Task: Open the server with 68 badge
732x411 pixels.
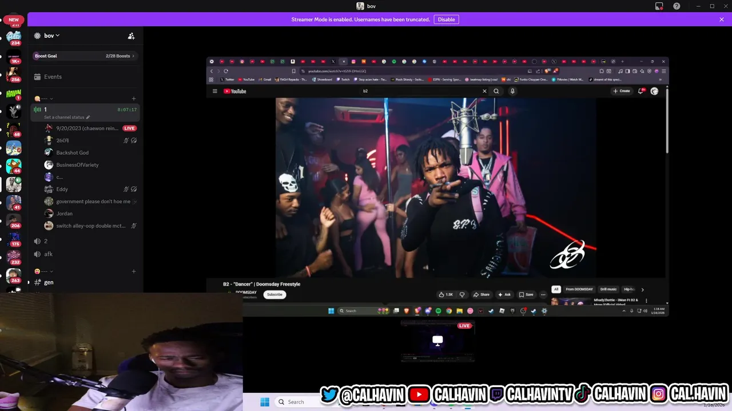Action: (x=14, y=130)
